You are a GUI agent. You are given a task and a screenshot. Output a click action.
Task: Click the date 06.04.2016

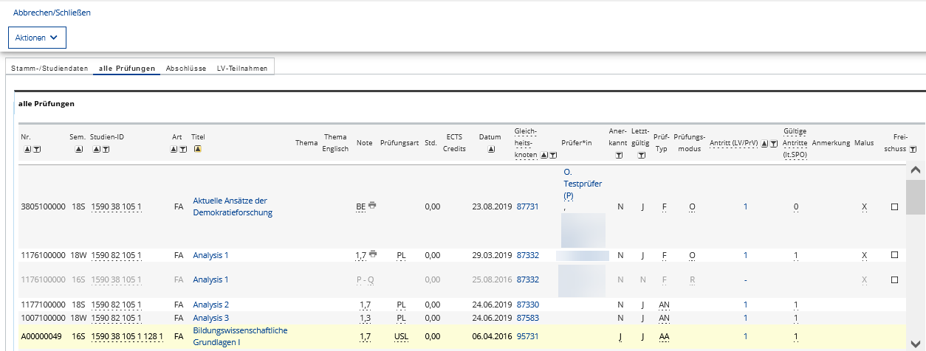click(492, 336)
